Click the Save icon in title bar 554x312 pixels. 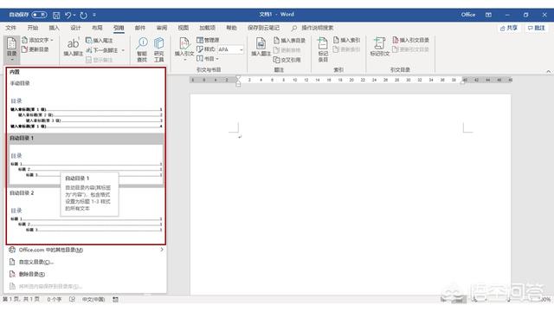[56, 15]
